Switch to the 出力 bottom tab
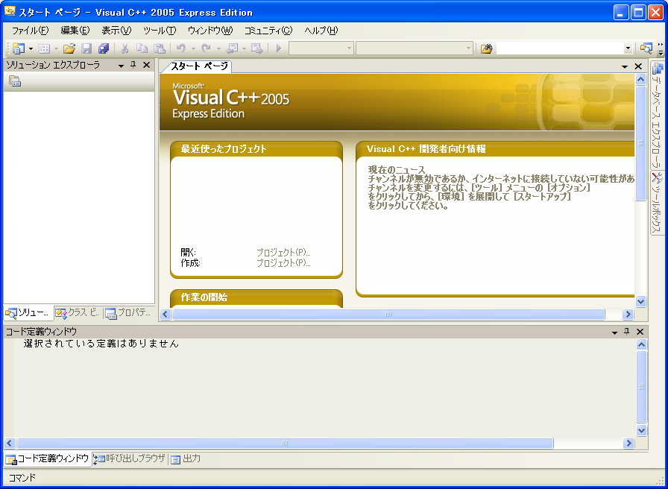Image resolution: width=668 pixels, height=489 pixels. click(x=185, y=458)
